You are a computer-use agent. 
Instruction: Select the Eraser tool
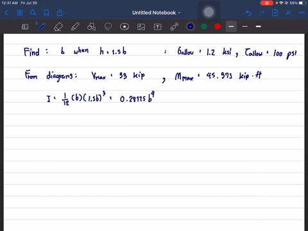click(58, 27)
